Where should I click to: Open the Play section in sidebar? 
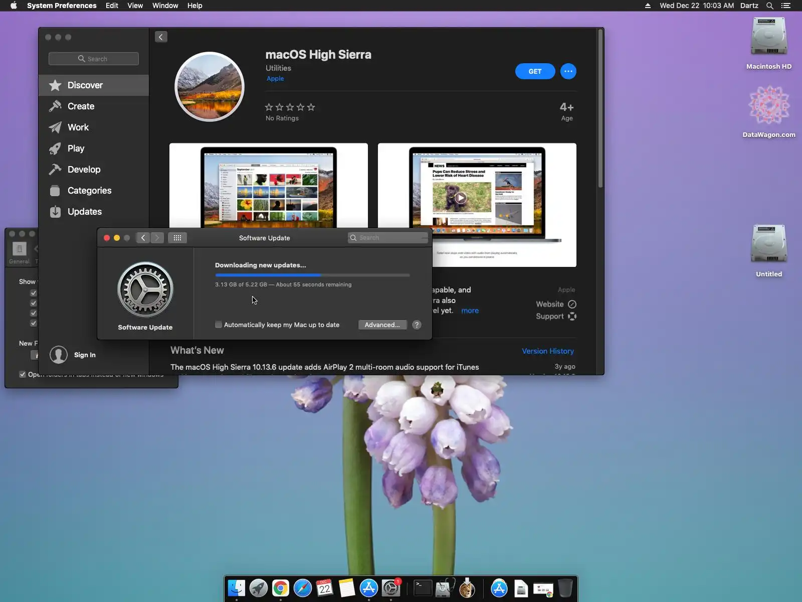pos(94,148)
